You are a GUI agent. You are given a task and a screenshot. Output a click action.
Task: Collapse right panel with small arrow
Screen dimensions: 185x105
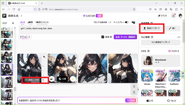pos(138,89)
